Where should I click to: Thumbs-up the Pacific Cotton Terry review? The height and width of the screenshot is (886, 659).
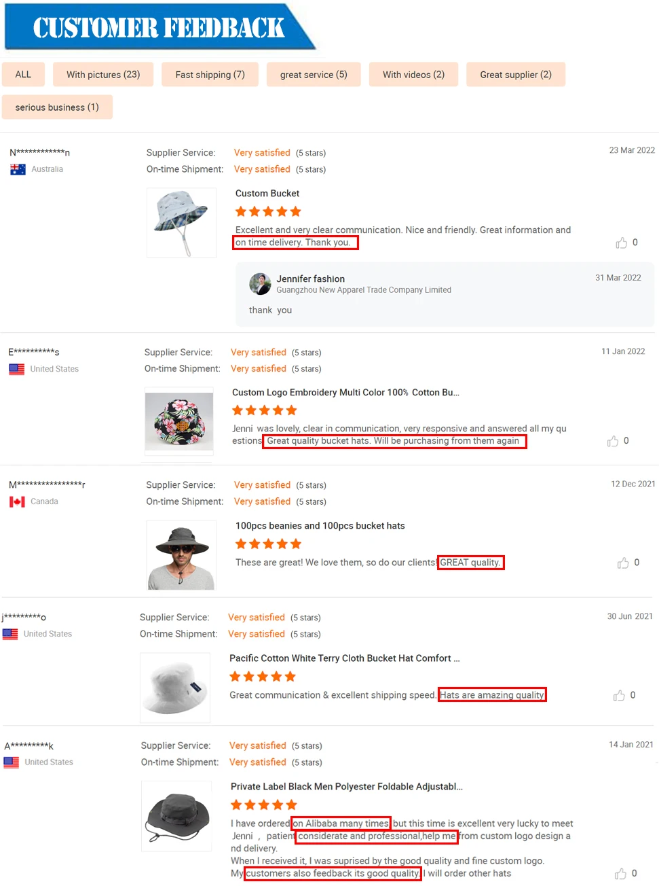[619, 695]
